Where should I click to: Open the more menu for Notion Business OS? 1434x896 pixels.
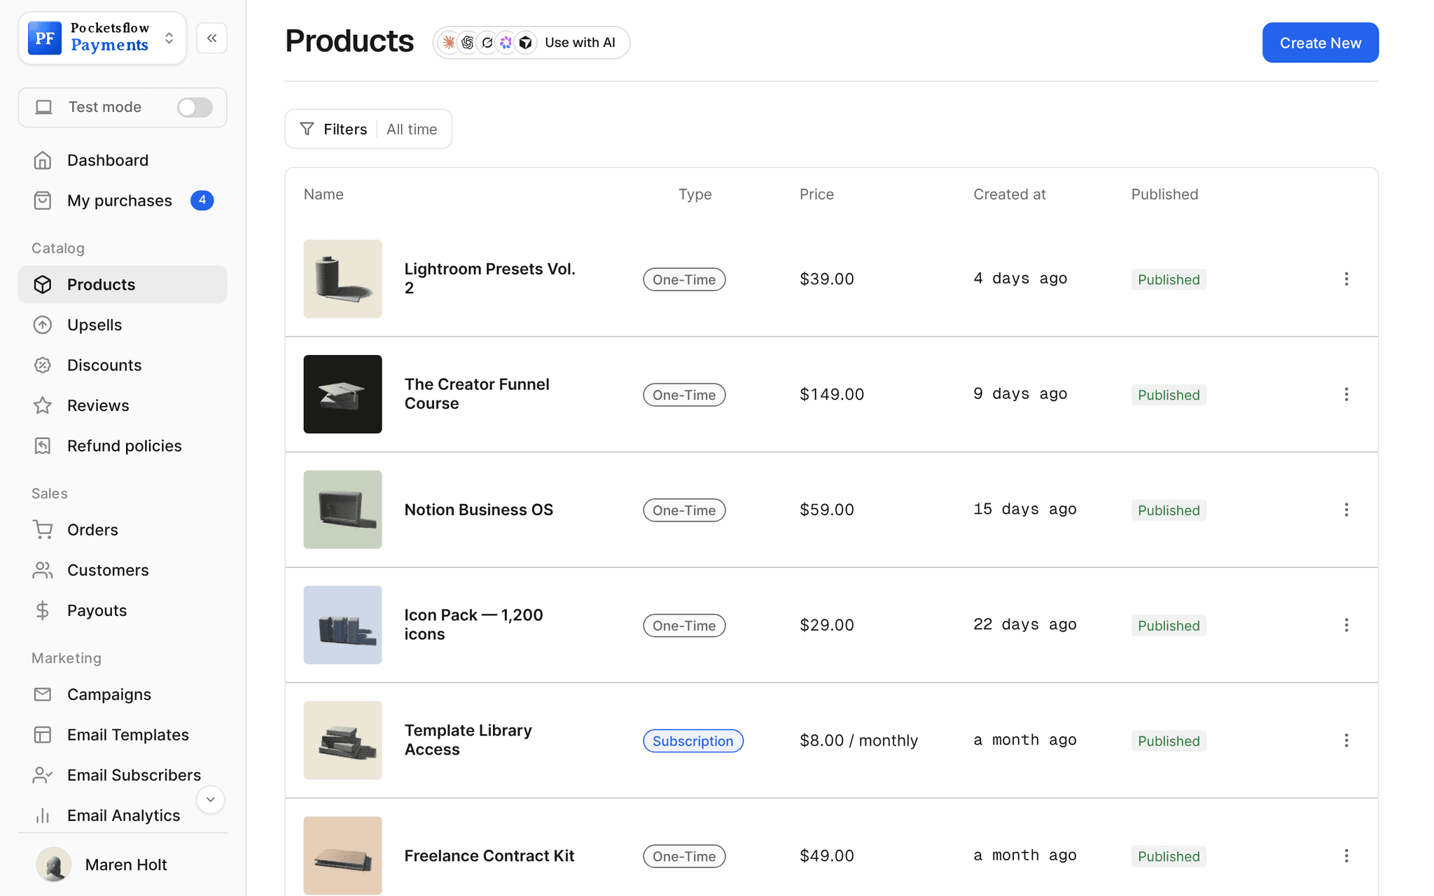(x=1346, y=510)
